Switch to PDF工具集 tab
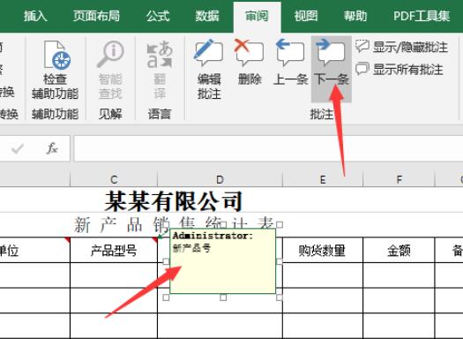463x339 pixels. (422, 16)
